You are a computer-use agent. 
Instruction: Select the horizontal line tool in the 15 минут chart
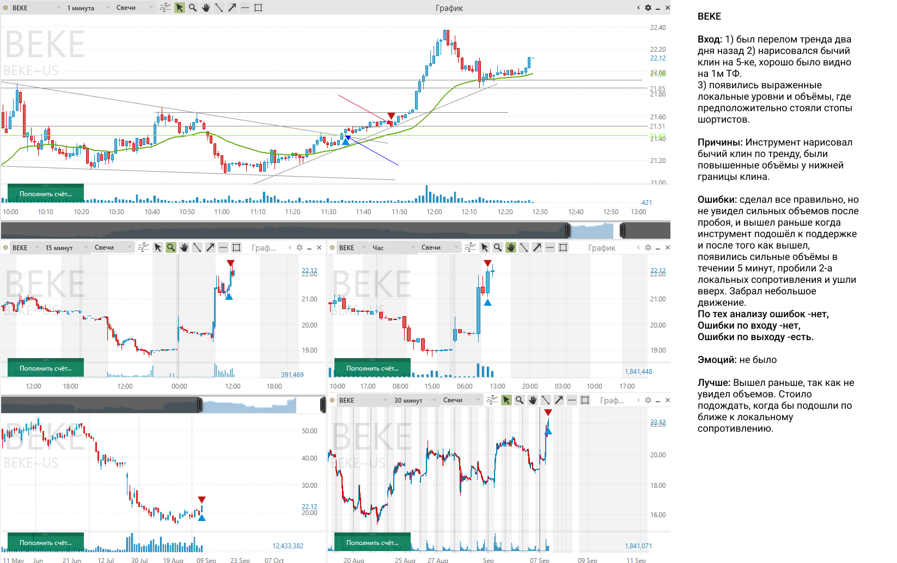pos(223,247)
